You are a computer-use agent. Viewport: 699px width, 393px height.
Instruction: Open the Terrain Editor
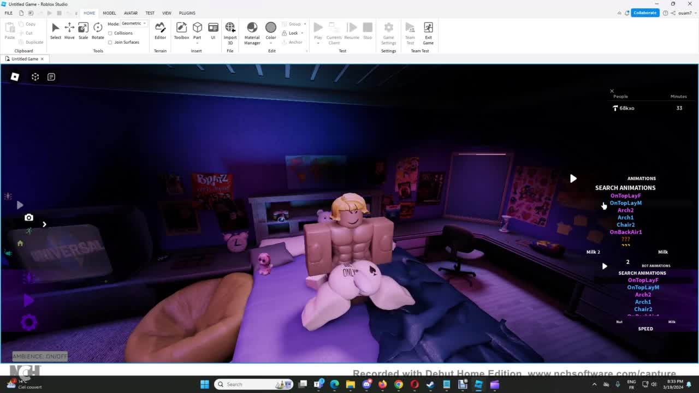pyautogui.click(x=160, y=31)
